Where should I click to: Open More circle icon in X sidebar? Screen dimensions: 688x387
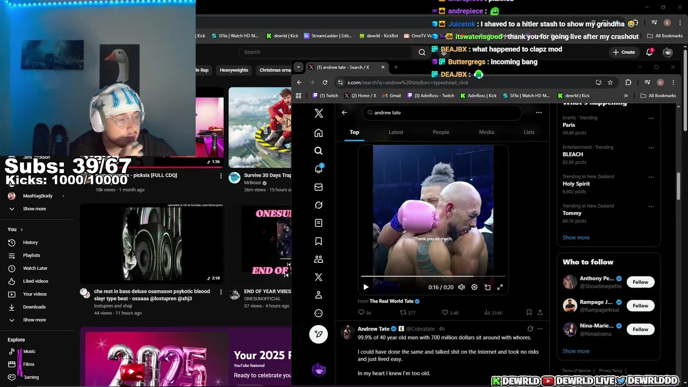pos(318,313)
